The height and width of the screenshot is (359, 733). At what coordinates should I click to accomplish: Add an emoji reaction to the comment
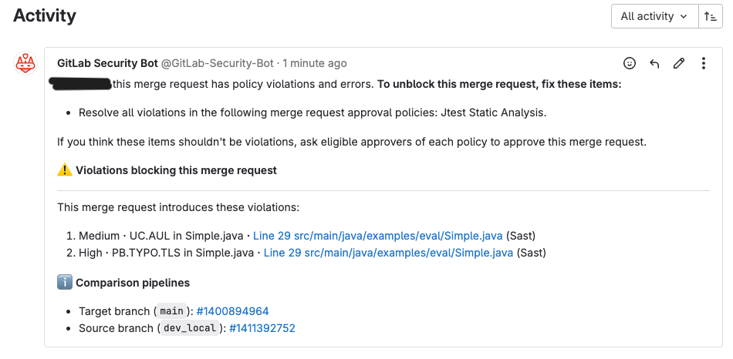pyautogui.click(x=630, y=63)
